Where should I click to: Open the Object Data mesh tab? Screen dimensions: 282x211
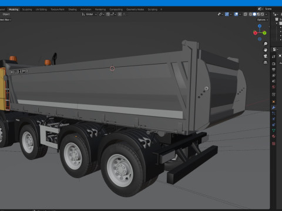[274, 130]
